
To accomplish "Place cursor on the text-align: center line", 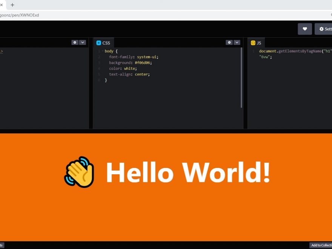I will 129,74.
